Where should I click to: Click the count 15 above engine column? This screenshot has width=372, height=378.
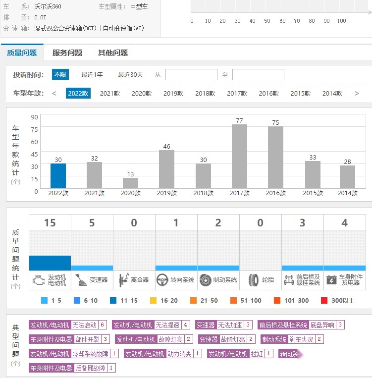tap(50, 223)
